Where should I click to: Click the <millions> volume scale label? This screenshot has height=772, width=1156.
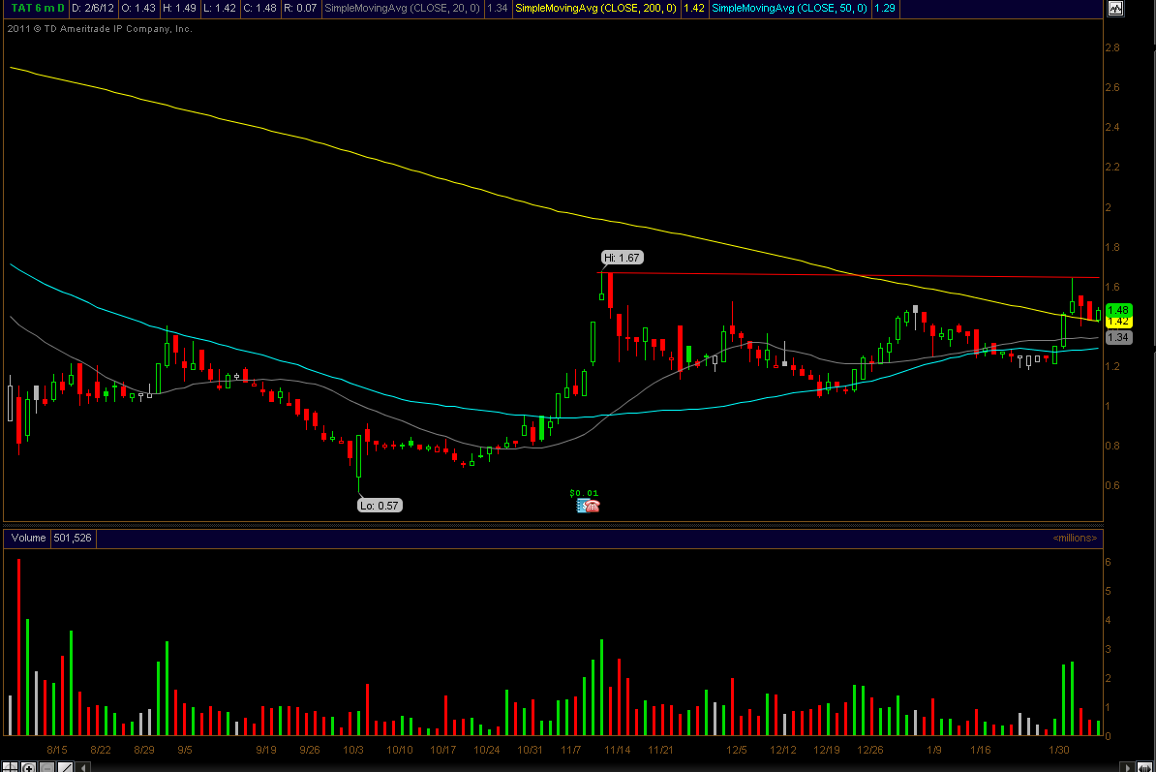pos(1074,539)
